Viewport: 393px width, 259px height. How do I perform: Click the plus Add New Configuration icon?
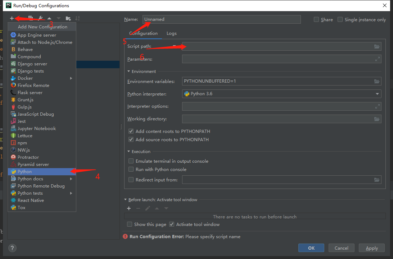[12, 18]
